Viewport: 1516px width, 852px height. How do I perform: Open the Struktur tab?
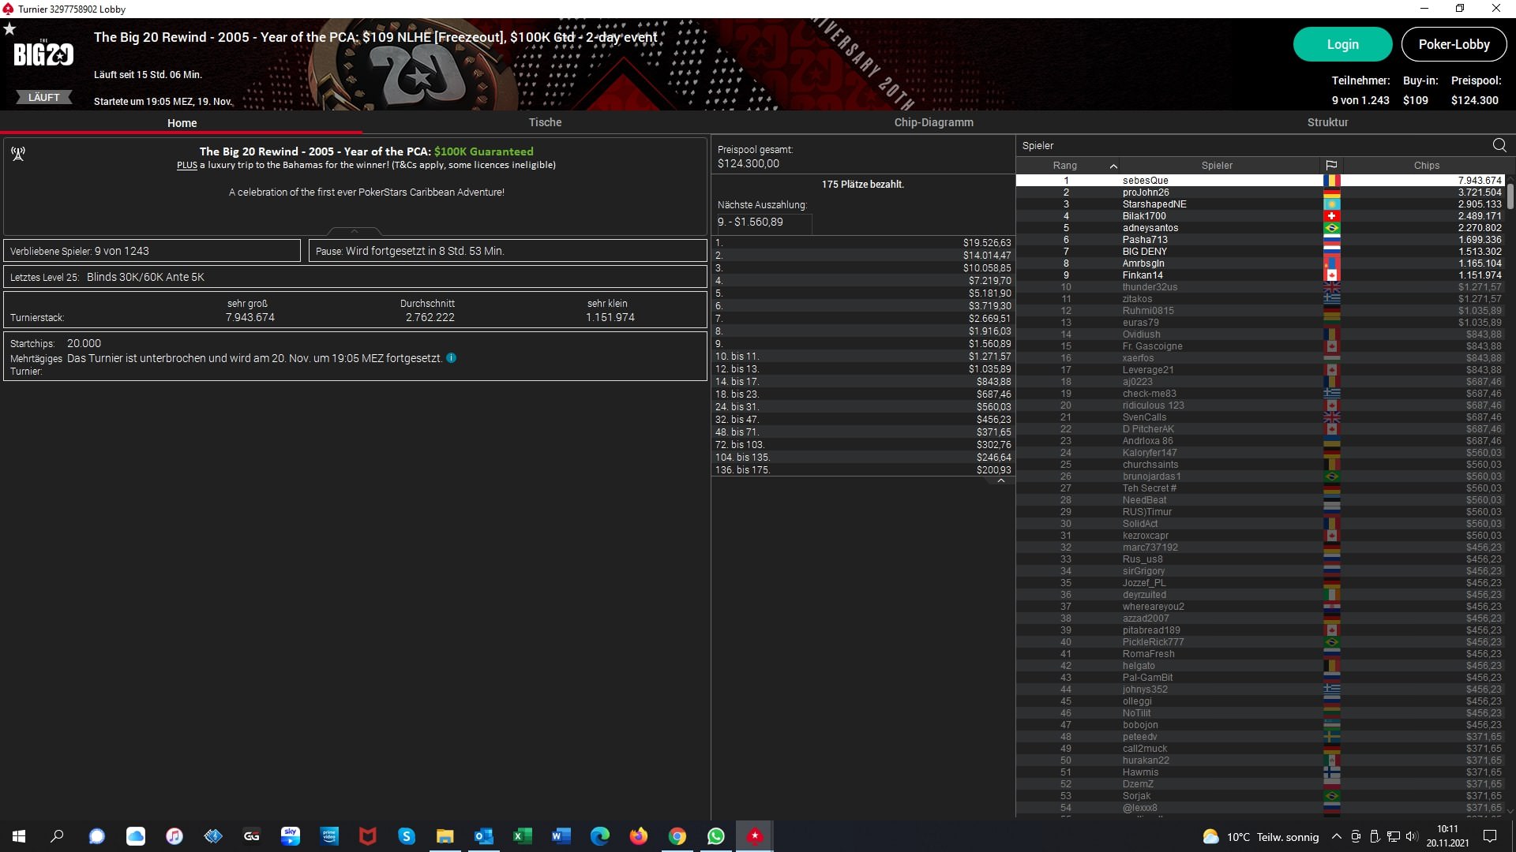click(1327, 122)
